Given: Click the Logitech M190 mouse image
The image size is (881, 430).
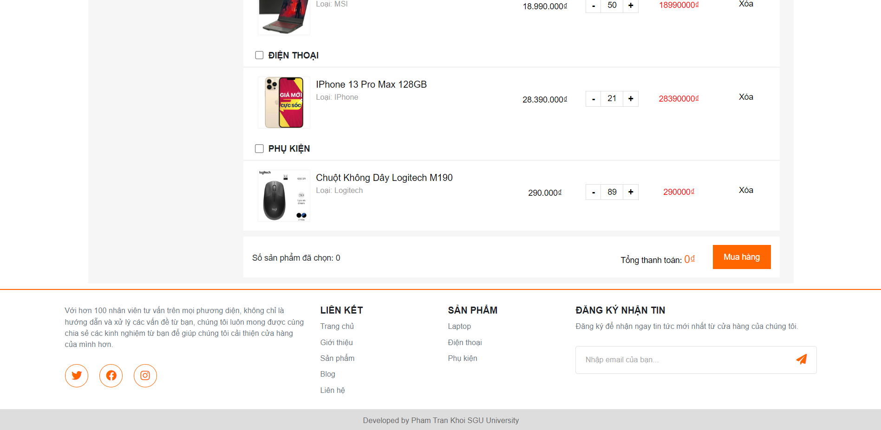Looking at the screenshot, I should pos(284,195).
